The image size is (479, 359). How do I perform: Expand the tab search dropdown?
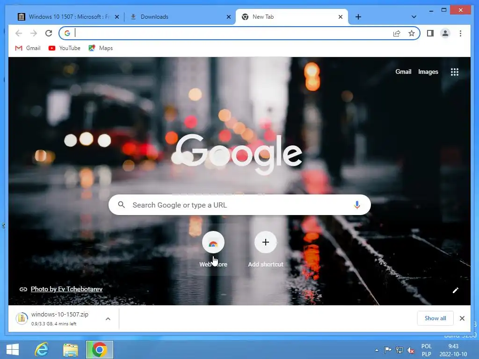(414, 17)
